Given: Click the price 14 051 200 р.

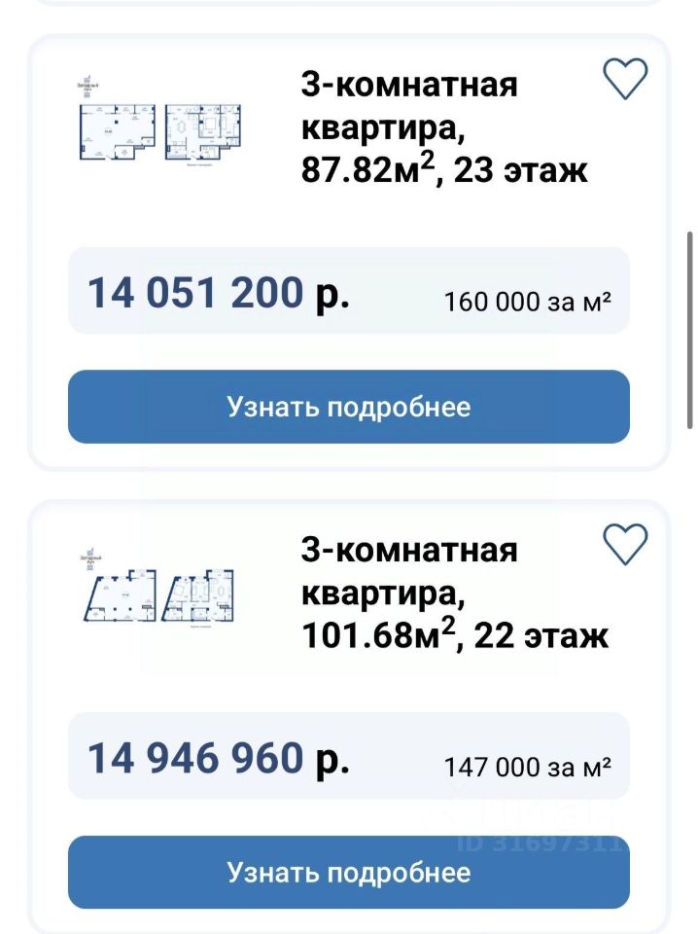Looking at the screenshot, I should pos(219,292).
